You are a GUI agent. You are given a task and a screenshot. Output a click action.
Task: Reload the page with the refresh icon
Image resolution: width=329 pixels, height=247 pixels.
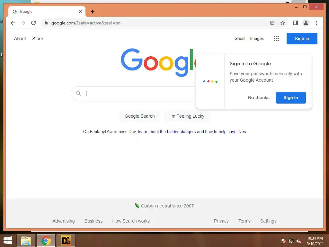pyautogui.click(x=33, y=23)
